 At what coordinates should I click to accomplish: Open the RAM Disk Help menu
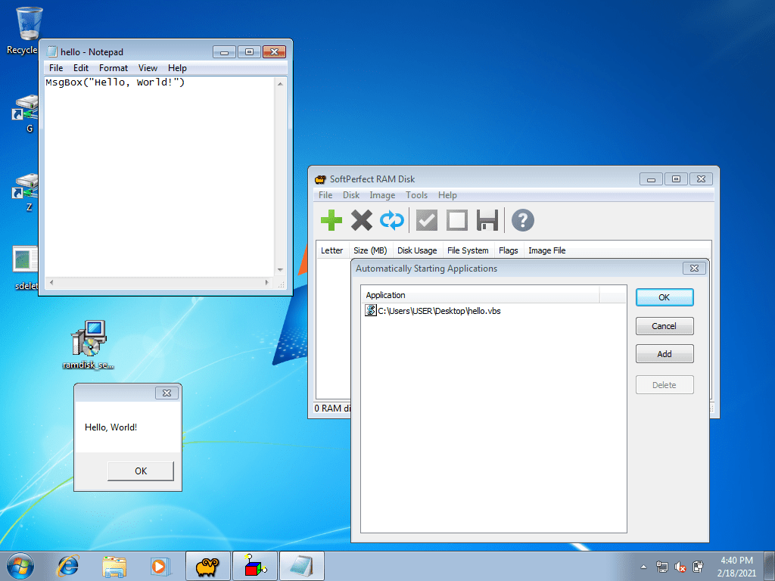pyautogui.click(x=447, y=195)
